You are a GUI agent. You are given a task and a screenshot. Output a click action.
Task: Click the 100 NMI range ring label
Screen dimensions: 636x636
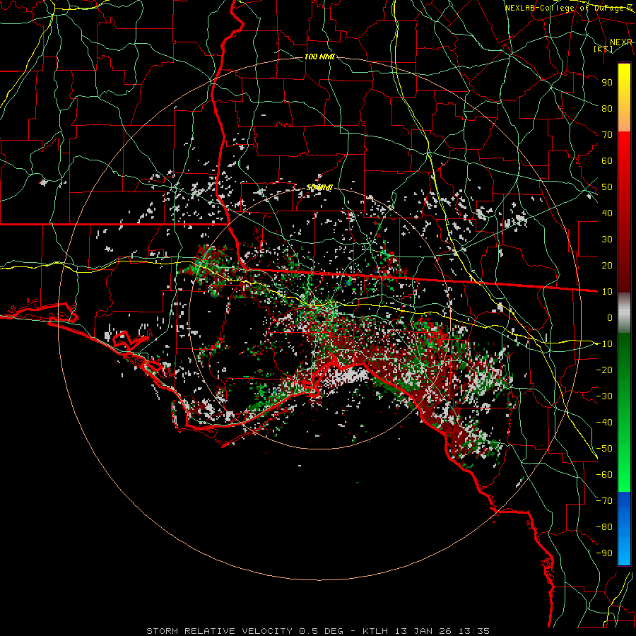click(319, 57)
